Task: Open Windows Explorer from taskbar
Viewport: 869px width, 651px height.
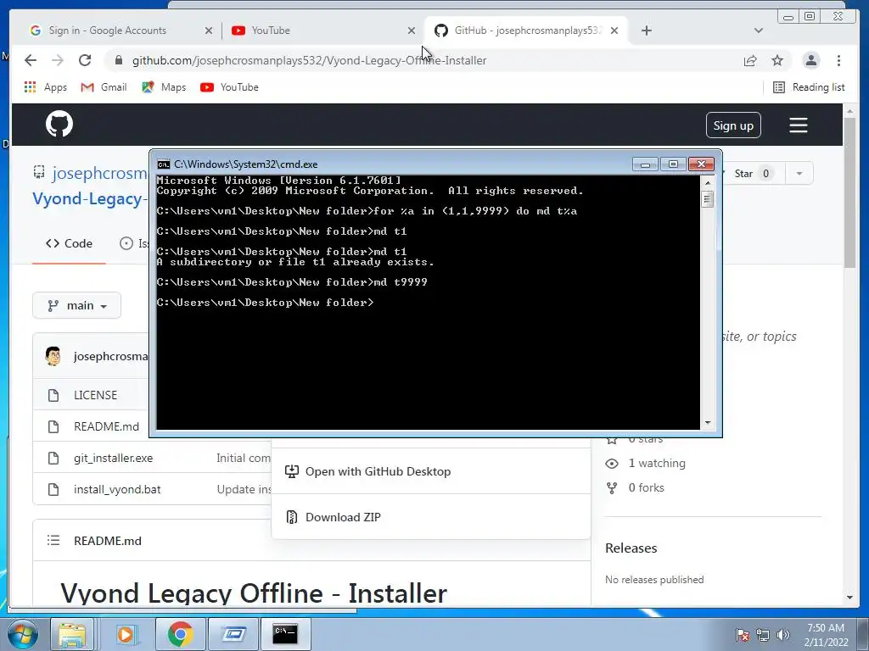Action: 72,634
